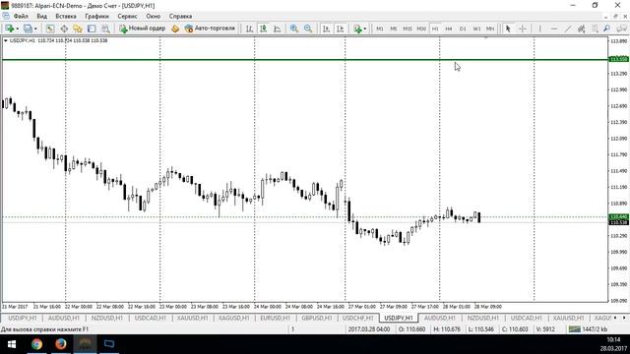Open Windows Start menu

click(12, 344)
